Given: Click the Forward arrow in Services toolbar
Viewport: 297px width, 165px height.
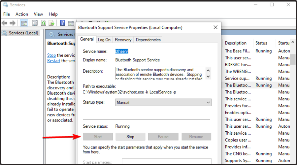Looking at the screenshot, I should pyautogui.click(x=13, y=23).
